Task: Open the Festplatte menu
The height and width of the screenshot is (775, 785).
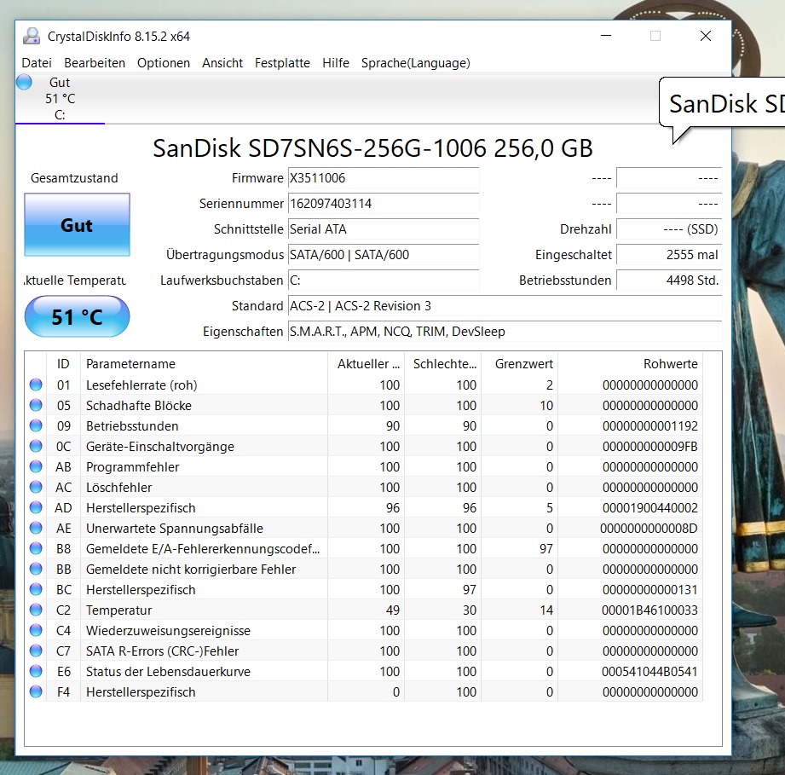Action: tap(282, 63)
